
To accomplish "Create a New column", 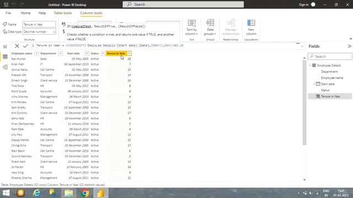I will (251, 28).
